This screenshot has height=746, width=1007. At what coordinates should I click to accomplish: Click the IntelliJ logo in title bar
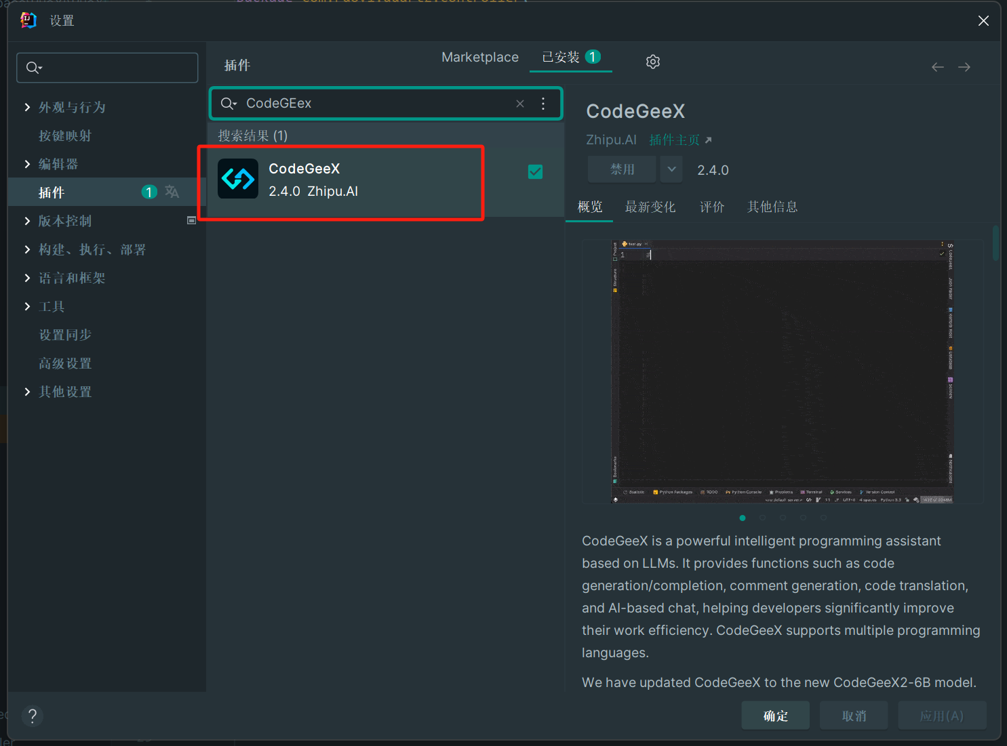[x=28, y=20]
